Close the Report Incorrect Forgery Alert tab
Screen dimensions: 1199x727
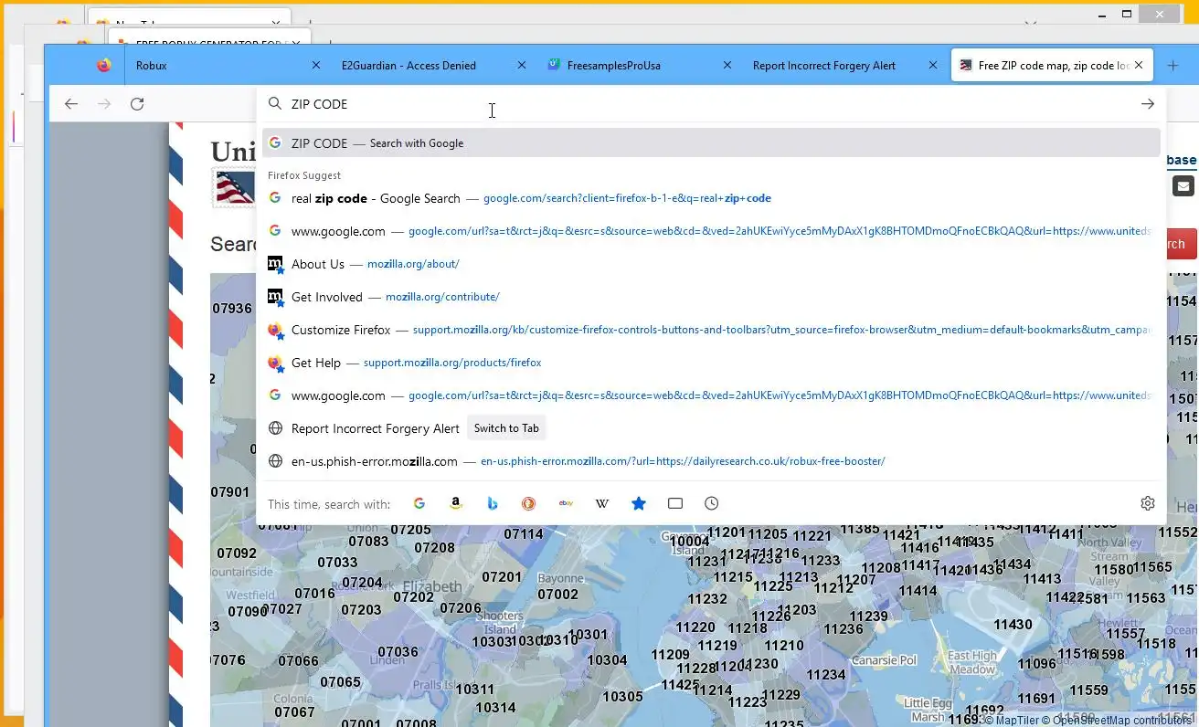pyautogui.click(x=933, y=66)
